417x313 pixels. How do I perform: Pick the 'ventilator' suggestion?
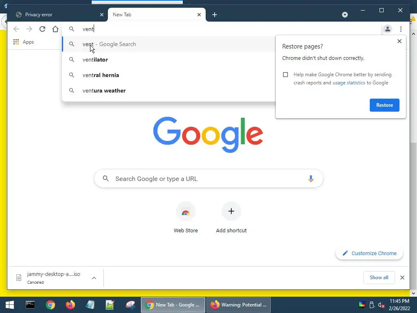(x=169, y=60)
